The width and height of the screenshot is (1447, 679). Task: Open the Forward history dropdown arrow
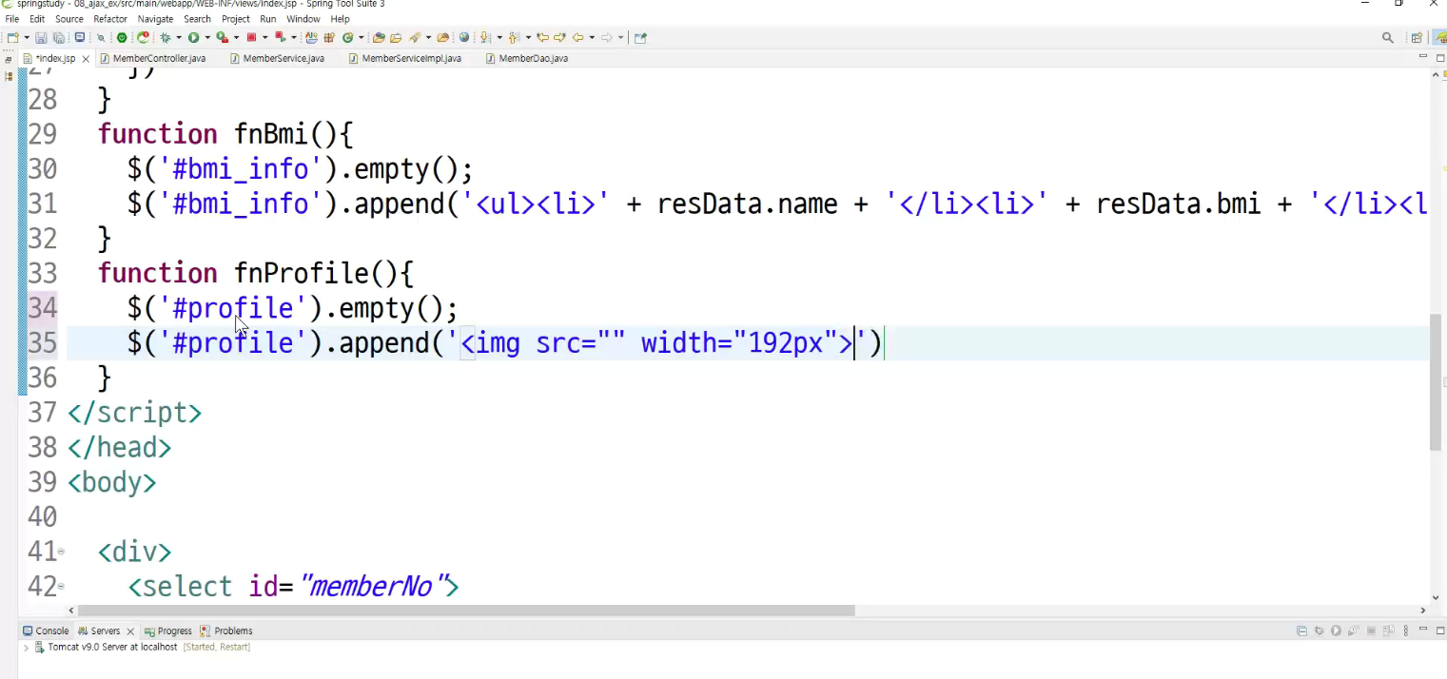click(x=620, y=38)
